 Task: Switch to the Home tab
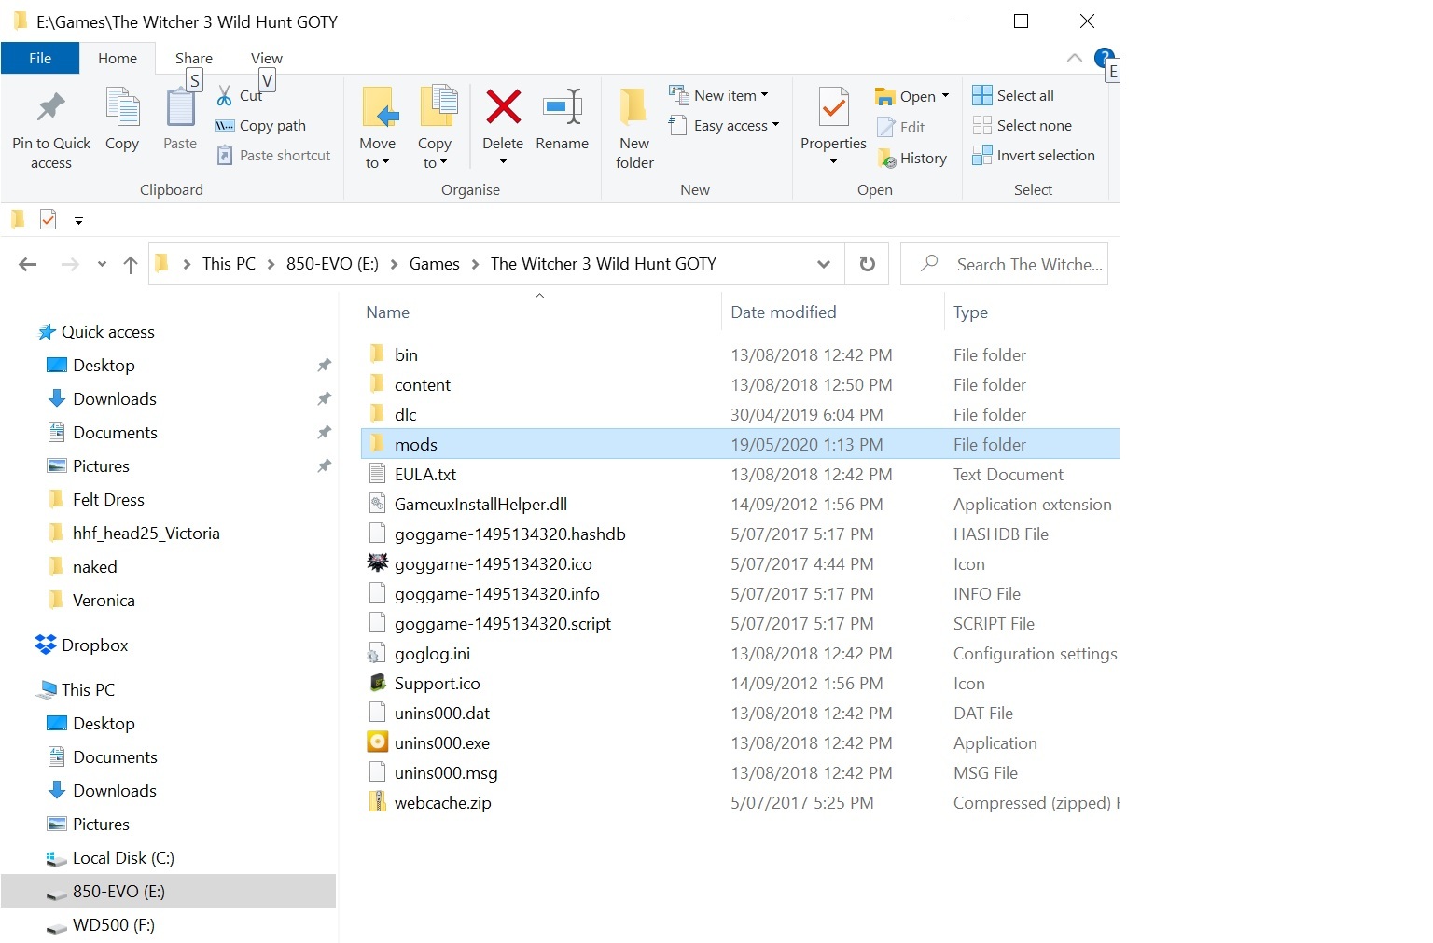point(118,58)
